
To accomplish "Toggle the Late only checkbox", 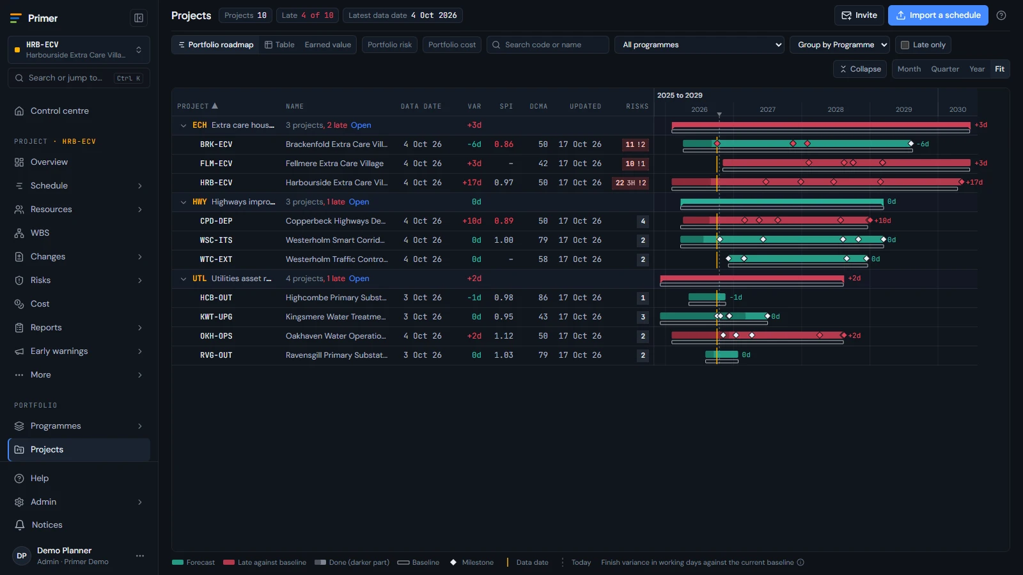I will pyautogui.click(x=905, y=45).
